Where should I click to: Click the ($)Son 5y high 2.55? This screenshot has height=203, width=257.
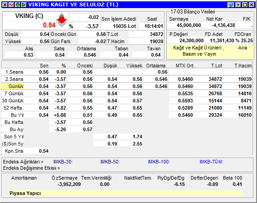point(138,144)
